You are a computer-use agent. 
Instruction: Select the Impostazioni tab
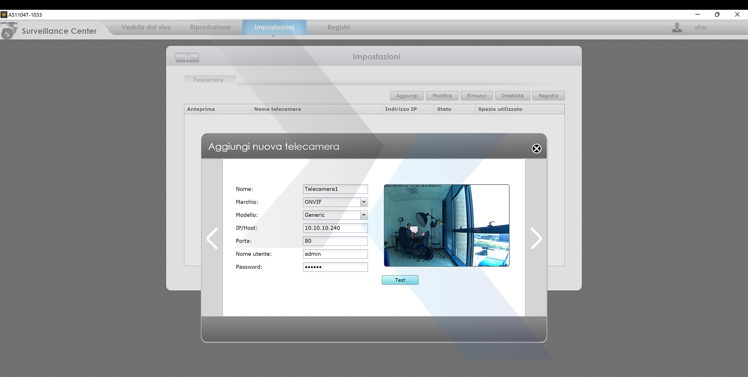[274, 27]
